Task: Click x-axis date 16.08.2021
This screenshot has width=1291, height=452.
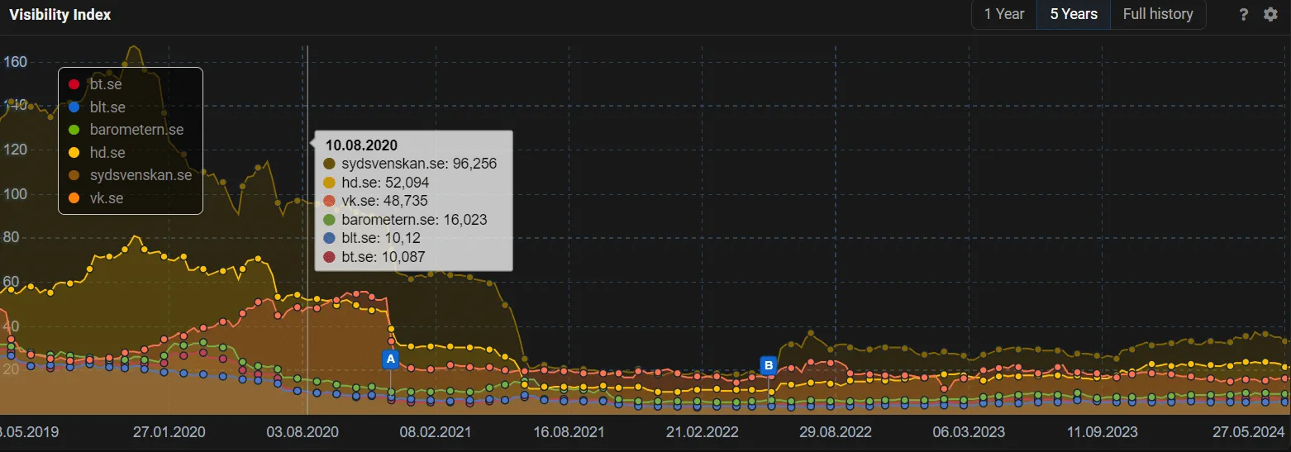Action: pos(569,432)
